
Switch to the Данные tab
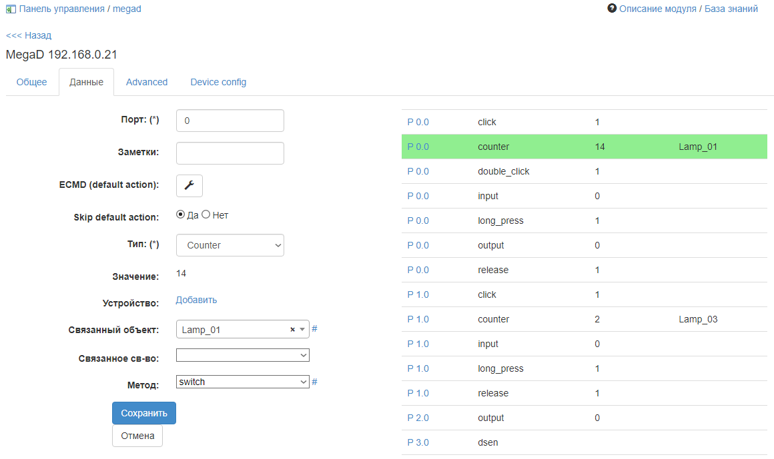(86, 83)
